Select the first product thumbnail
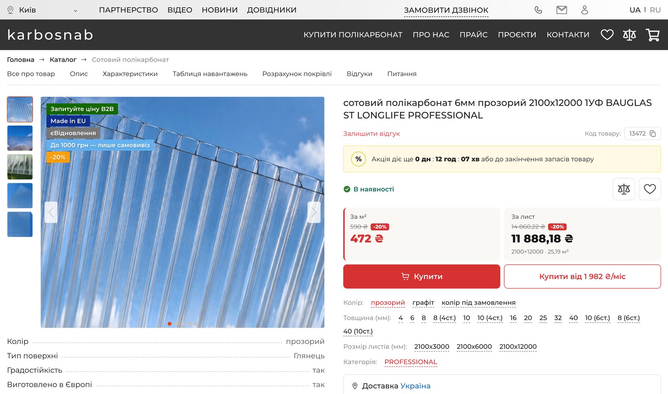This screenshot has width=668, height=394. pyautogui.click(x=20, y=109)
